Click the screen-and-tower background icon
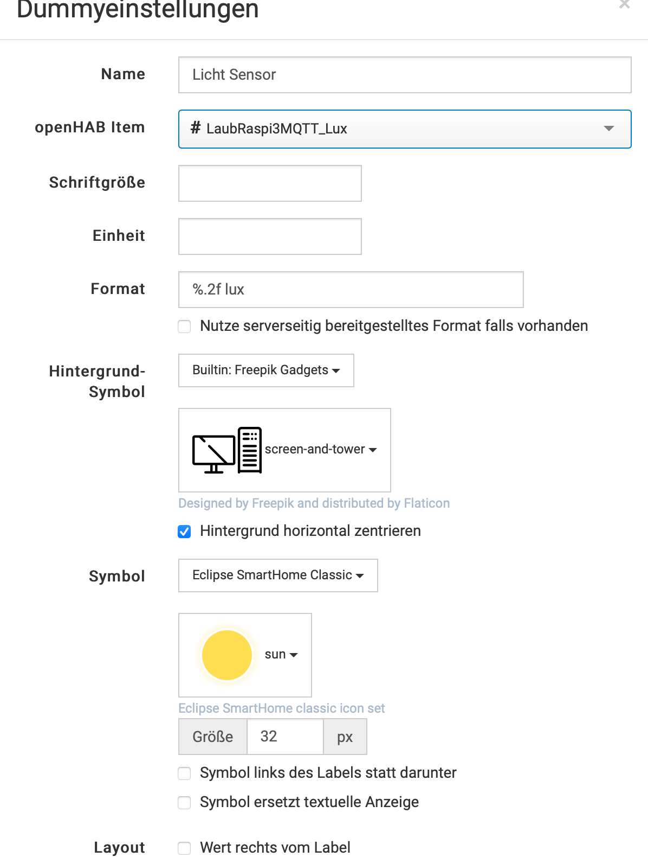The width and height of the screenshot is (648, 857). pos(227,450)
